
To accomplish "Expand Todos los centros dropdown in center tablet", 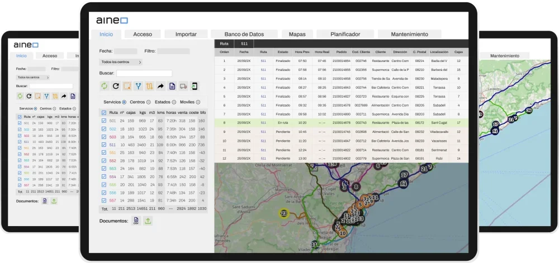I will point(121,62).
